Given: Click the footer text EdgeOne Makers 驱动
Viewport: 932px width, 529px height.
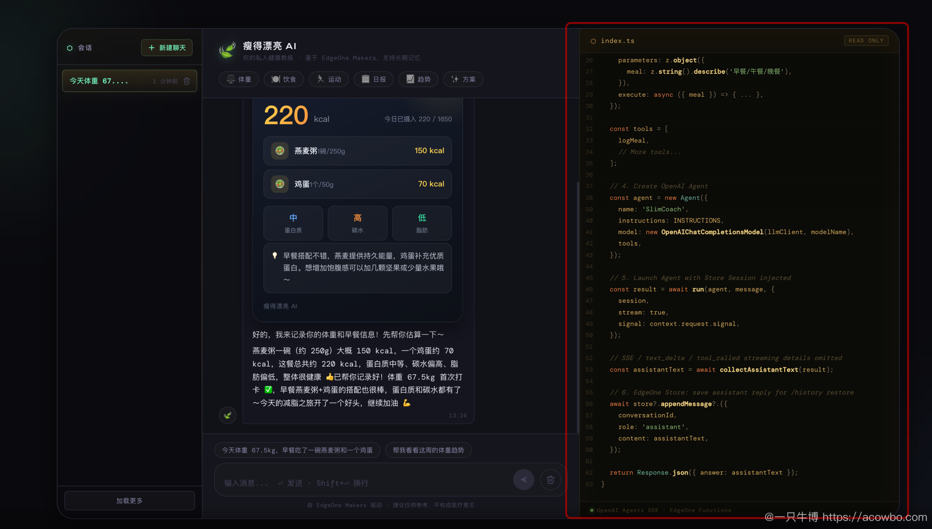Looking at the screenshot, I should pyautogui.click(x=349, y=505).
